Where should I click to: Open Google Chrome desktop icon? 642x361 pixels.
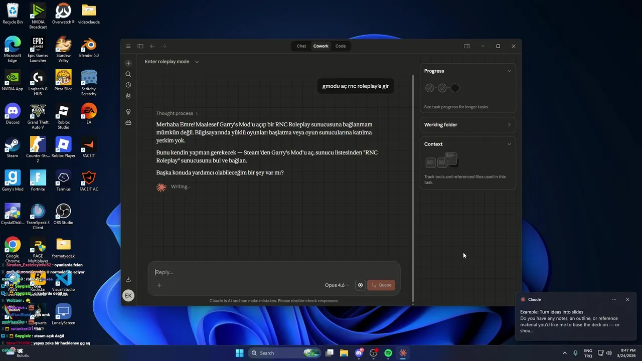tap(13, 251)
